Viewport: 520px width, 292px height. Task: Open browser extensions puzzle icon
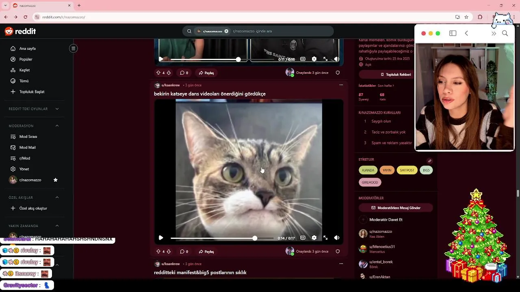[x=480, y=17]
